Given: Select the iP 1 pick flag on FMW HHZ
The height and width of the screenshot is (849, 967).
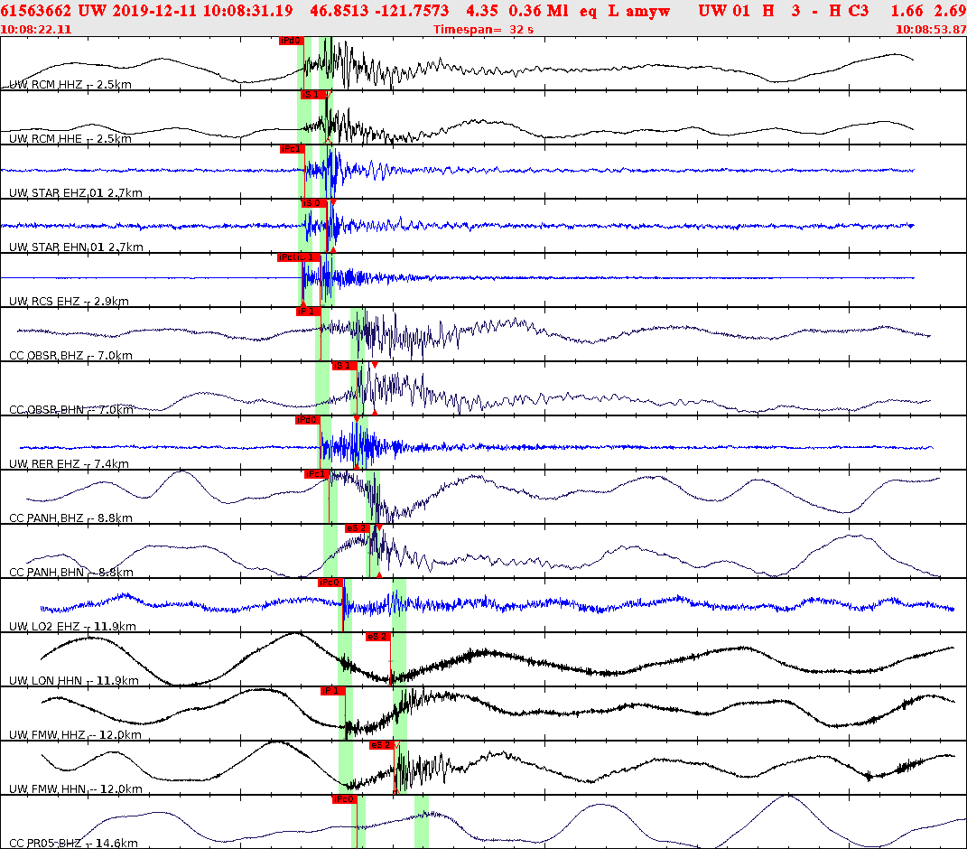Looking at the screenshot, I should (330, 691).
